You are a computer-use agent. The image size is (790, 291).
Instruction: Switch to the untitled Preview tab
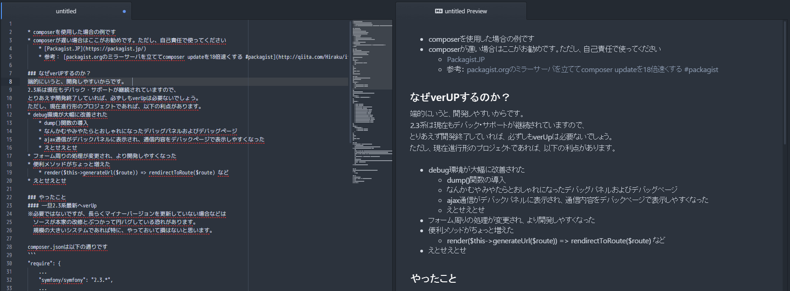pos(461,11)
